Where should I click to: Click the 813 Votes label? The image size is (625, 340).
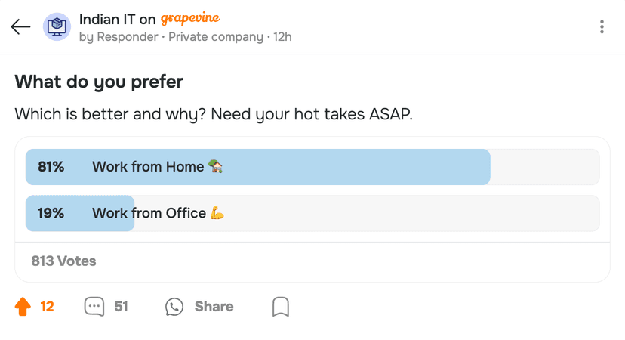(63, 261)
